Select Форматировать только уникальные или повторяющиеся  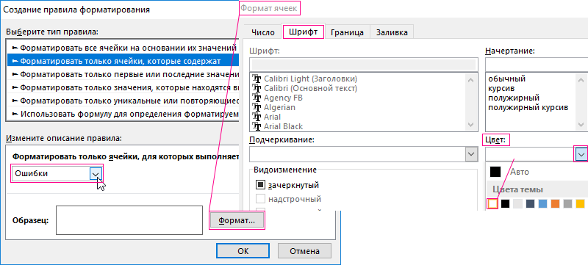(x=123, y=101)
